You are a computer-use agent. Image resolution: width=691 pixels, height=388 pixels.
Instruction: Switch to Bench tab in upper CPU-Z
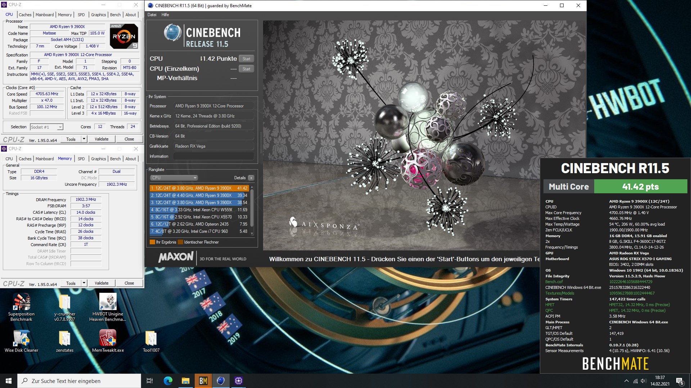tap(116, 15)
